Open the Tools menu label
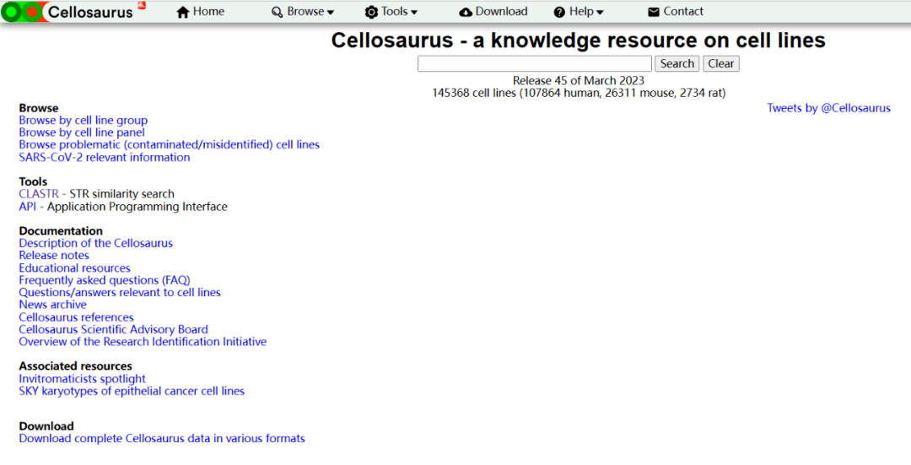 (x=395, y=12)
